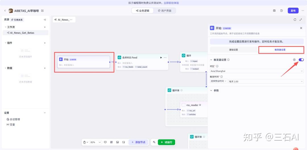Collapse the 插件 section in sidebar
This screenshot has width=307, height=150.
(5, 43)
